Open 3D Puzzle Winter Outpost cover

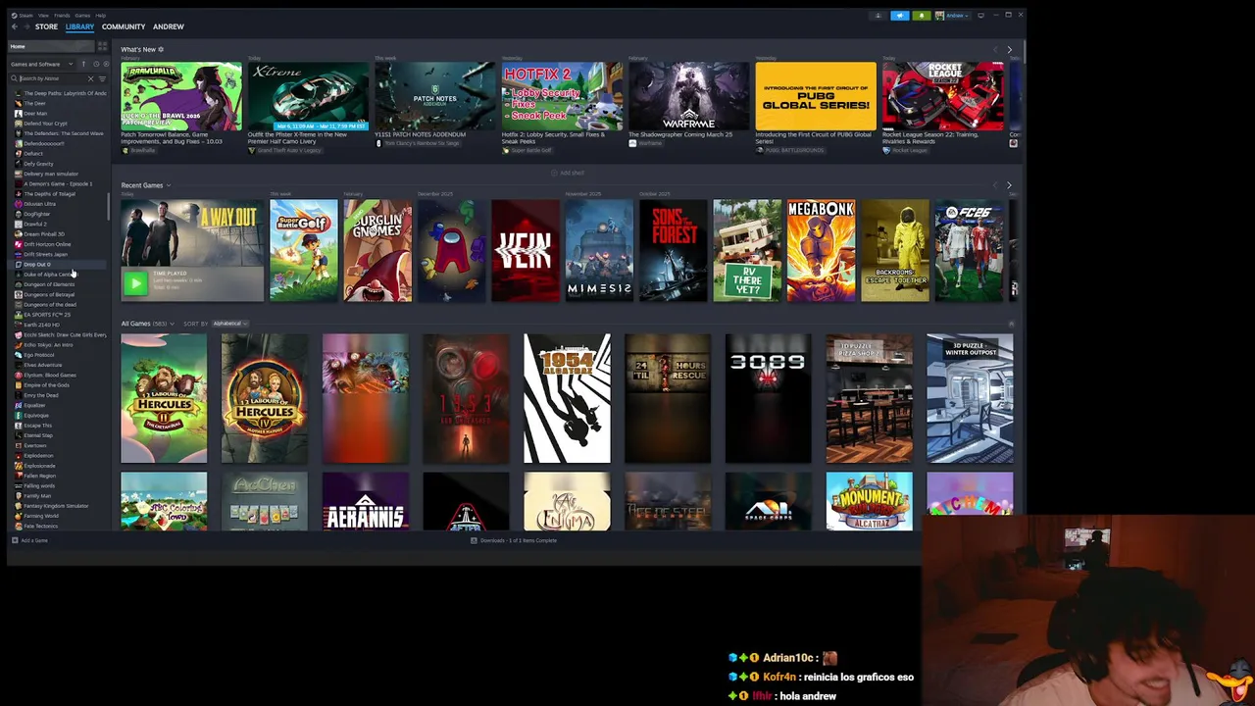coord(970,398)
